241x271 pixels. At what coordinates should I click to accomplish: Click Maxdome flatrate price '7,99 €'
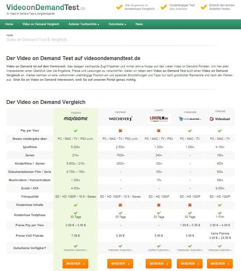pos(76,236)
